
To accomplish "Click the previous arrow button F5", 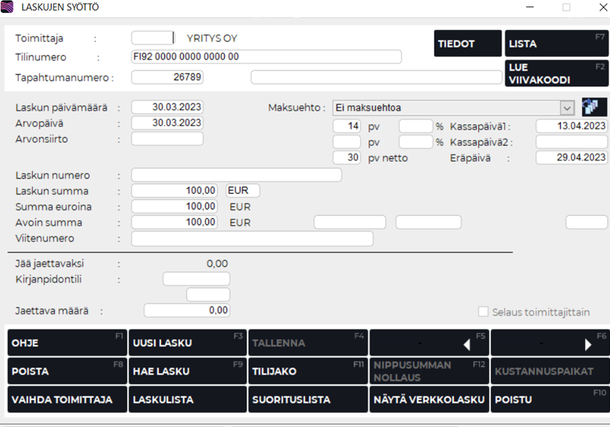I will 428,343.
